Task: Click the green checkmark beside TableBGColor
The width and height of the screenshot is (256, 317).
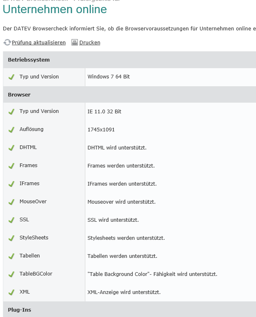Action: pos(11,274)
